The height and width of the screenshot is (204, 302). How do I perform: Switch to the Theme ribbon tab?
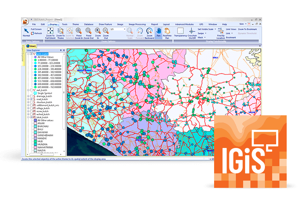[x=75, y=24]
